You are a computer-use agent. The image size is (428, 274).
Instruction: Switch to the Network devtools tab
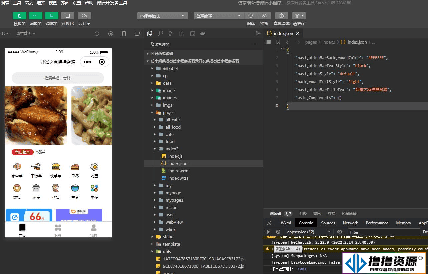click(x=350, y=223)
